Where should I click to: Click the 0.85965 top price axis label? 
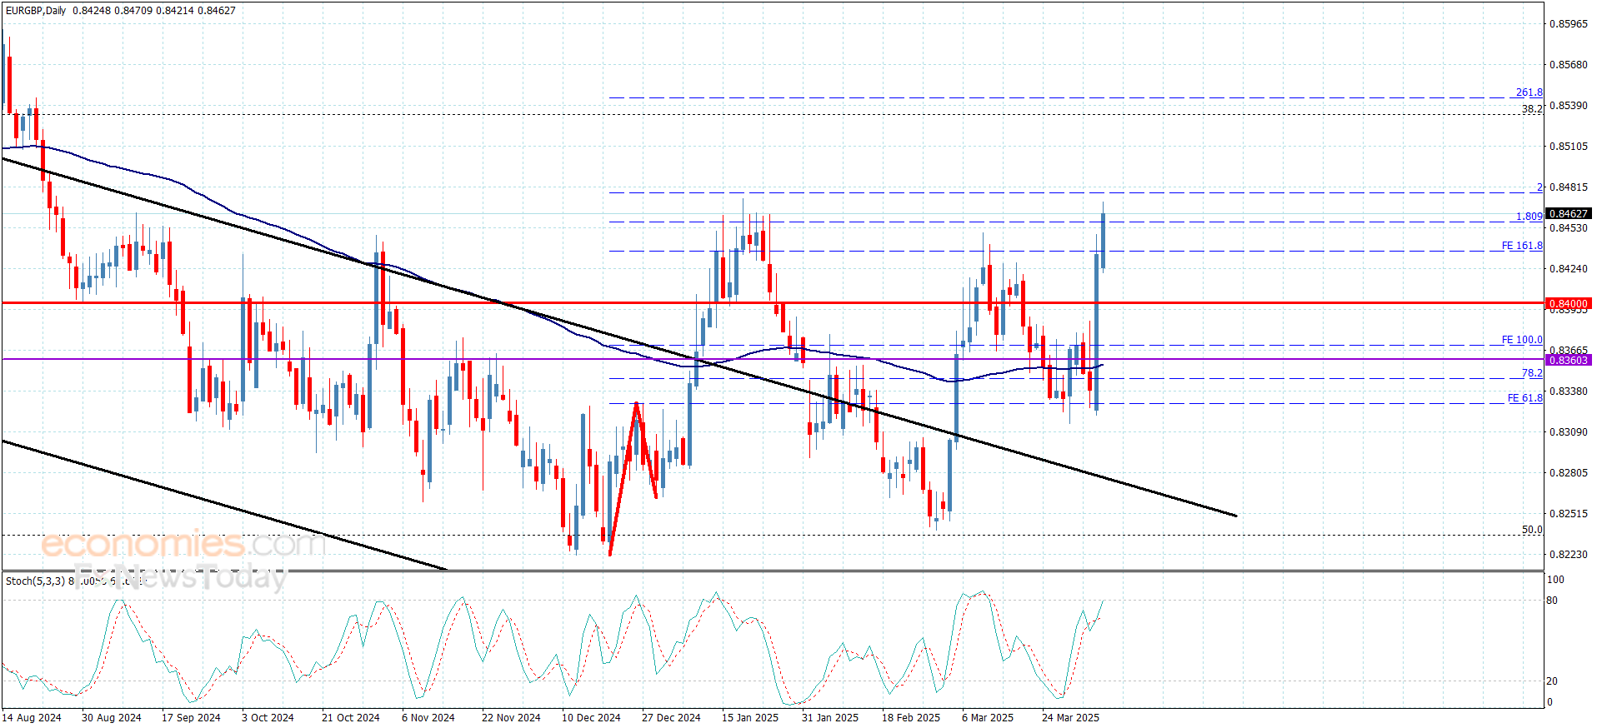click(1568, 24)
